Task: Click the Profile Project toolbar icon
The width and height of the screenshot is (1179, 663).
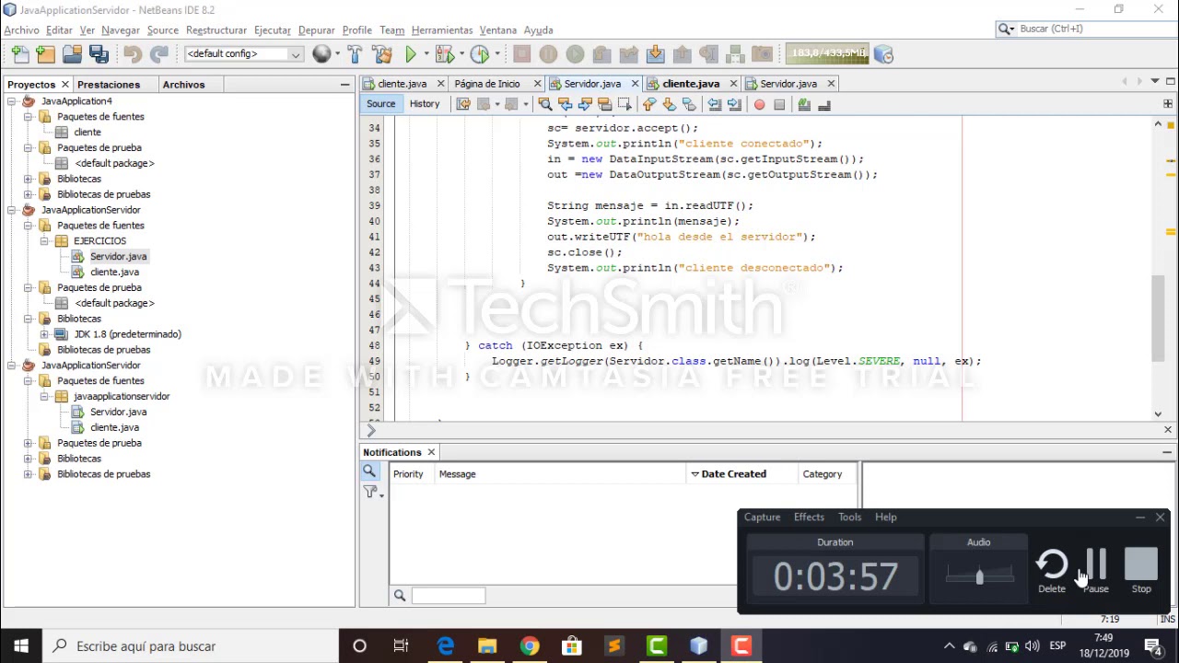Action: point(479,54)
